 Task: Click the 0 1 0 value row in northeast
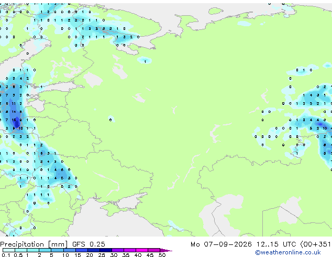304,70
